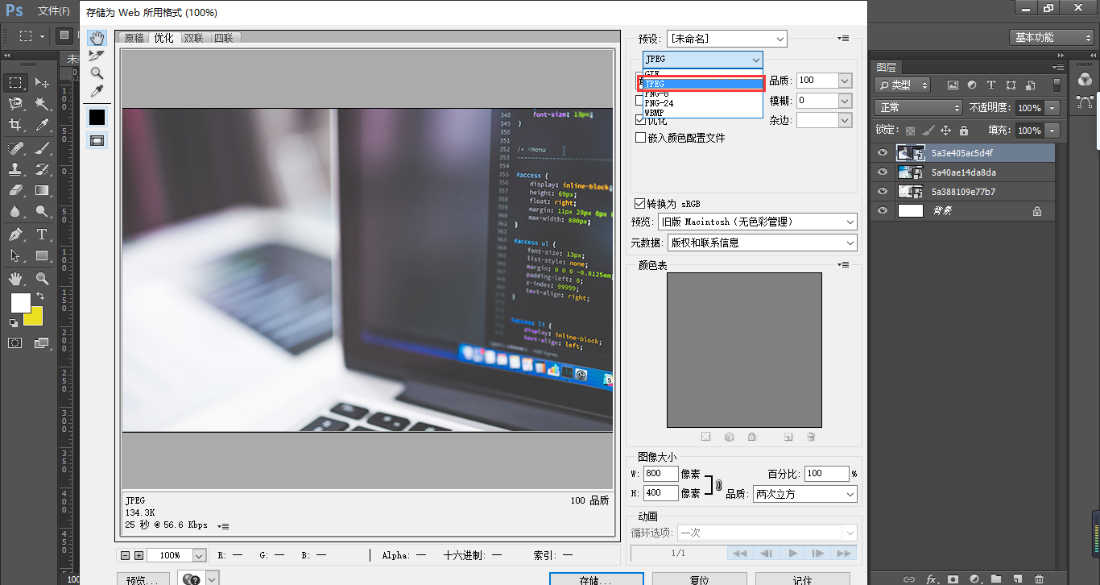Select the Dodge tool

click(42, 211)
